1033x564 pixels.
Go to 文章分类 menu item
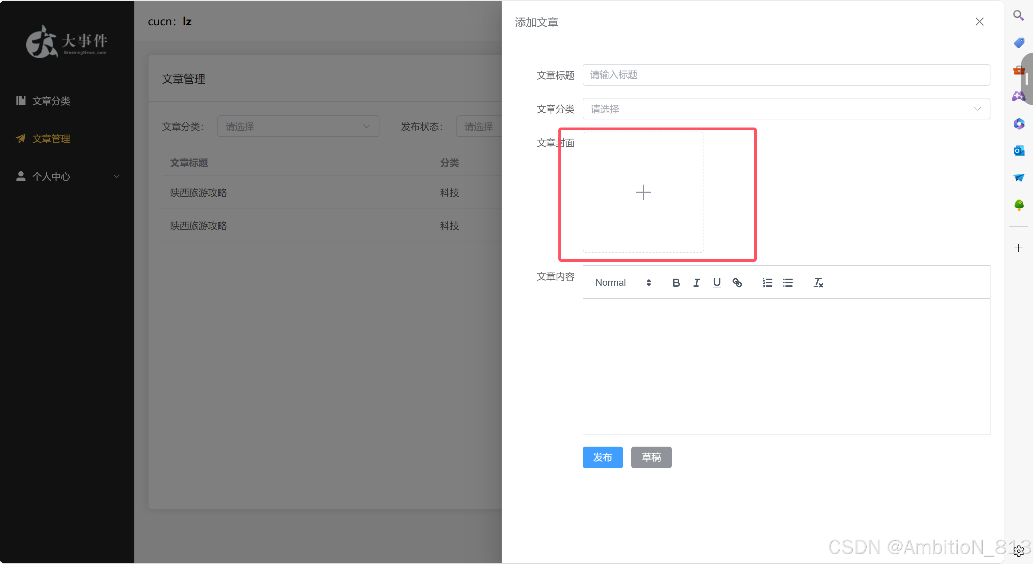pos(51,101)
